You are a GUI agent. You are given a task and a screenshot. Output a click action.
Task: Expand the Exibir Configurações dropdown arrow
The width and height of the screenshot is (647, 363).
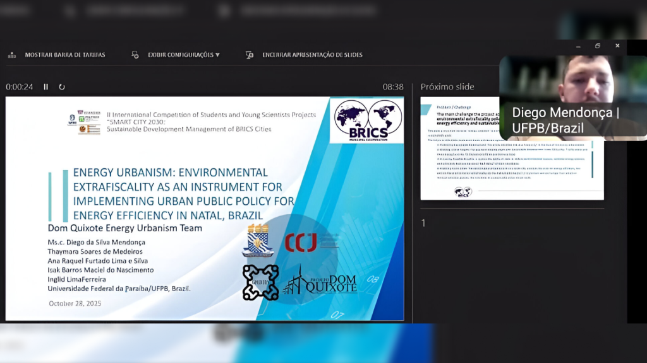tap(217, 55)
